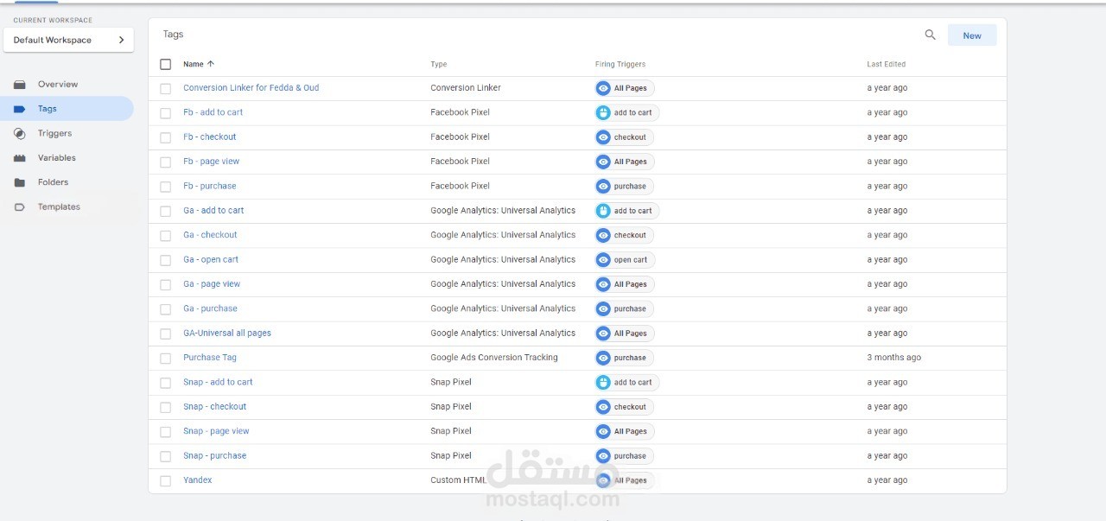
Task: Check the Purchase Tag row checkbox
Action: coord(166,358)
